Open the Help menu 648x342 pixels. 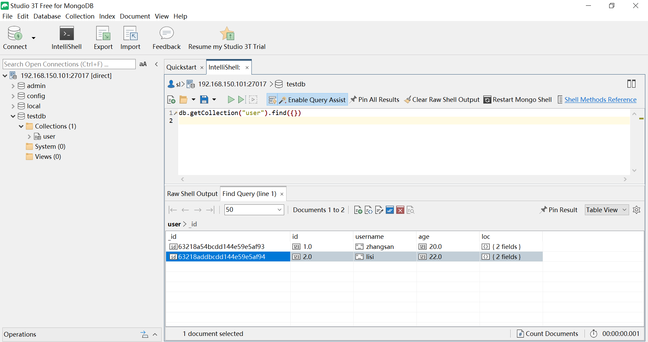180,16
